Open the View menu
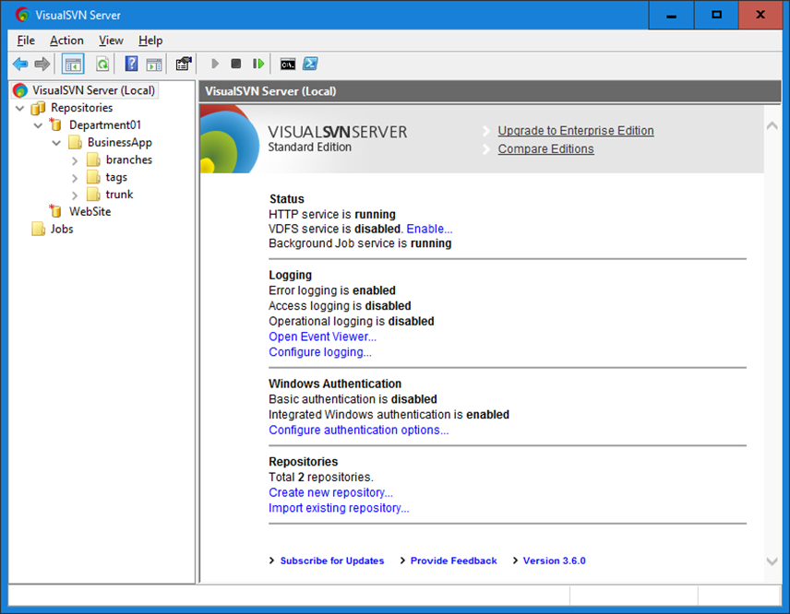 [111, 41]
